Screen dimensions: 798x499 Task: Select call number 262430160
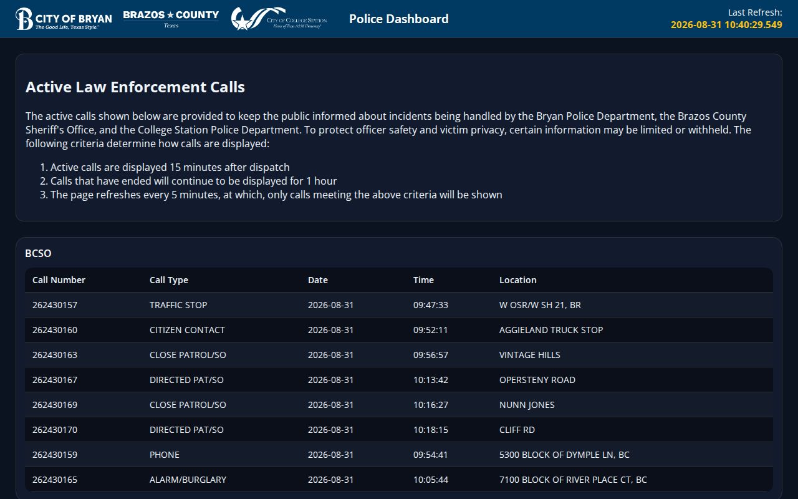coord(55,330)
